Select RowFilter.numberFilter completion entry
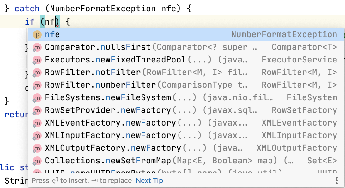The width and height of the screenshot is (345, 188). (x=100, y=85)
